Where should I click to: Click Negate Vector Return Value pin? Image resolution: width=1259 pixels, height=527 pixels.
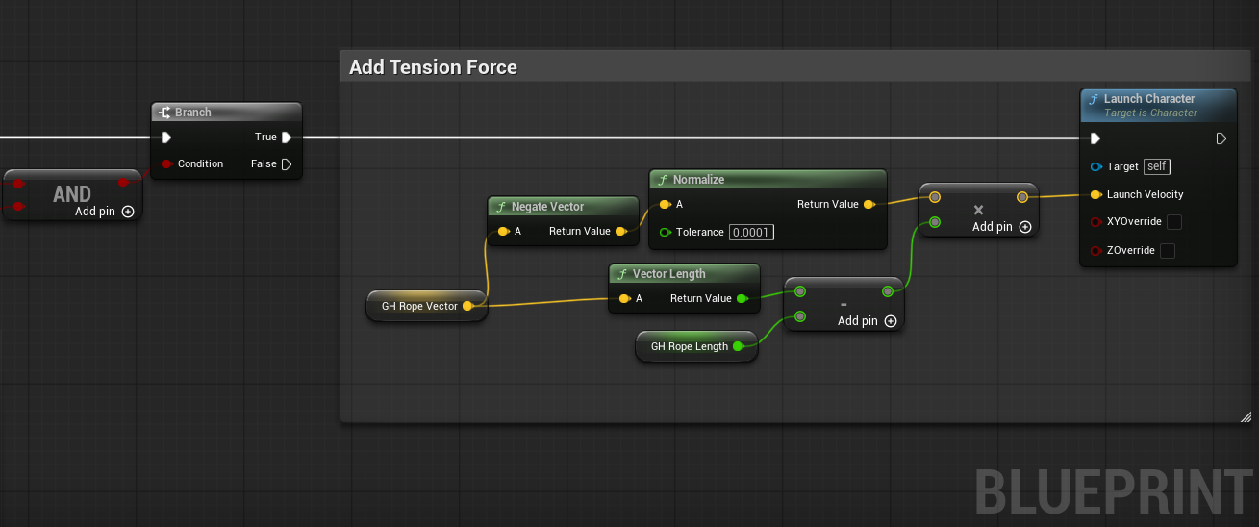coord(620,231)
